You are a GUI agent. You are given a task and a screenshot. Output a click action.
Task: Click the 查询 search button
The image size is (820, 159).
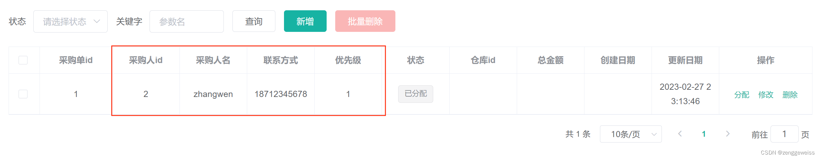click(254, 21)
